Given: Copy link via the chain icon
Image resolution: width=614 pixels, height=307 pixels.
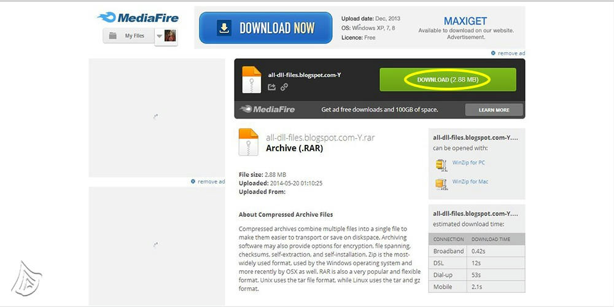Looking at the screenshot, I should [284, 87].
